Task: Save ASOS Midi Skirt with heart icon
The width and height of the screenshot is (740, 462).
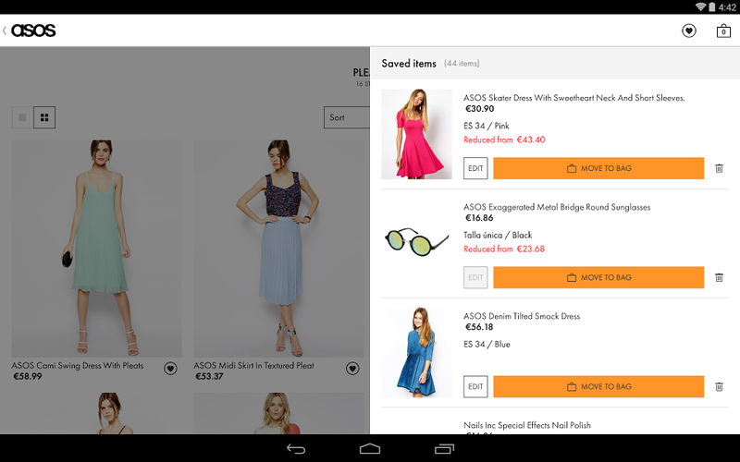Action: point(352,369)
